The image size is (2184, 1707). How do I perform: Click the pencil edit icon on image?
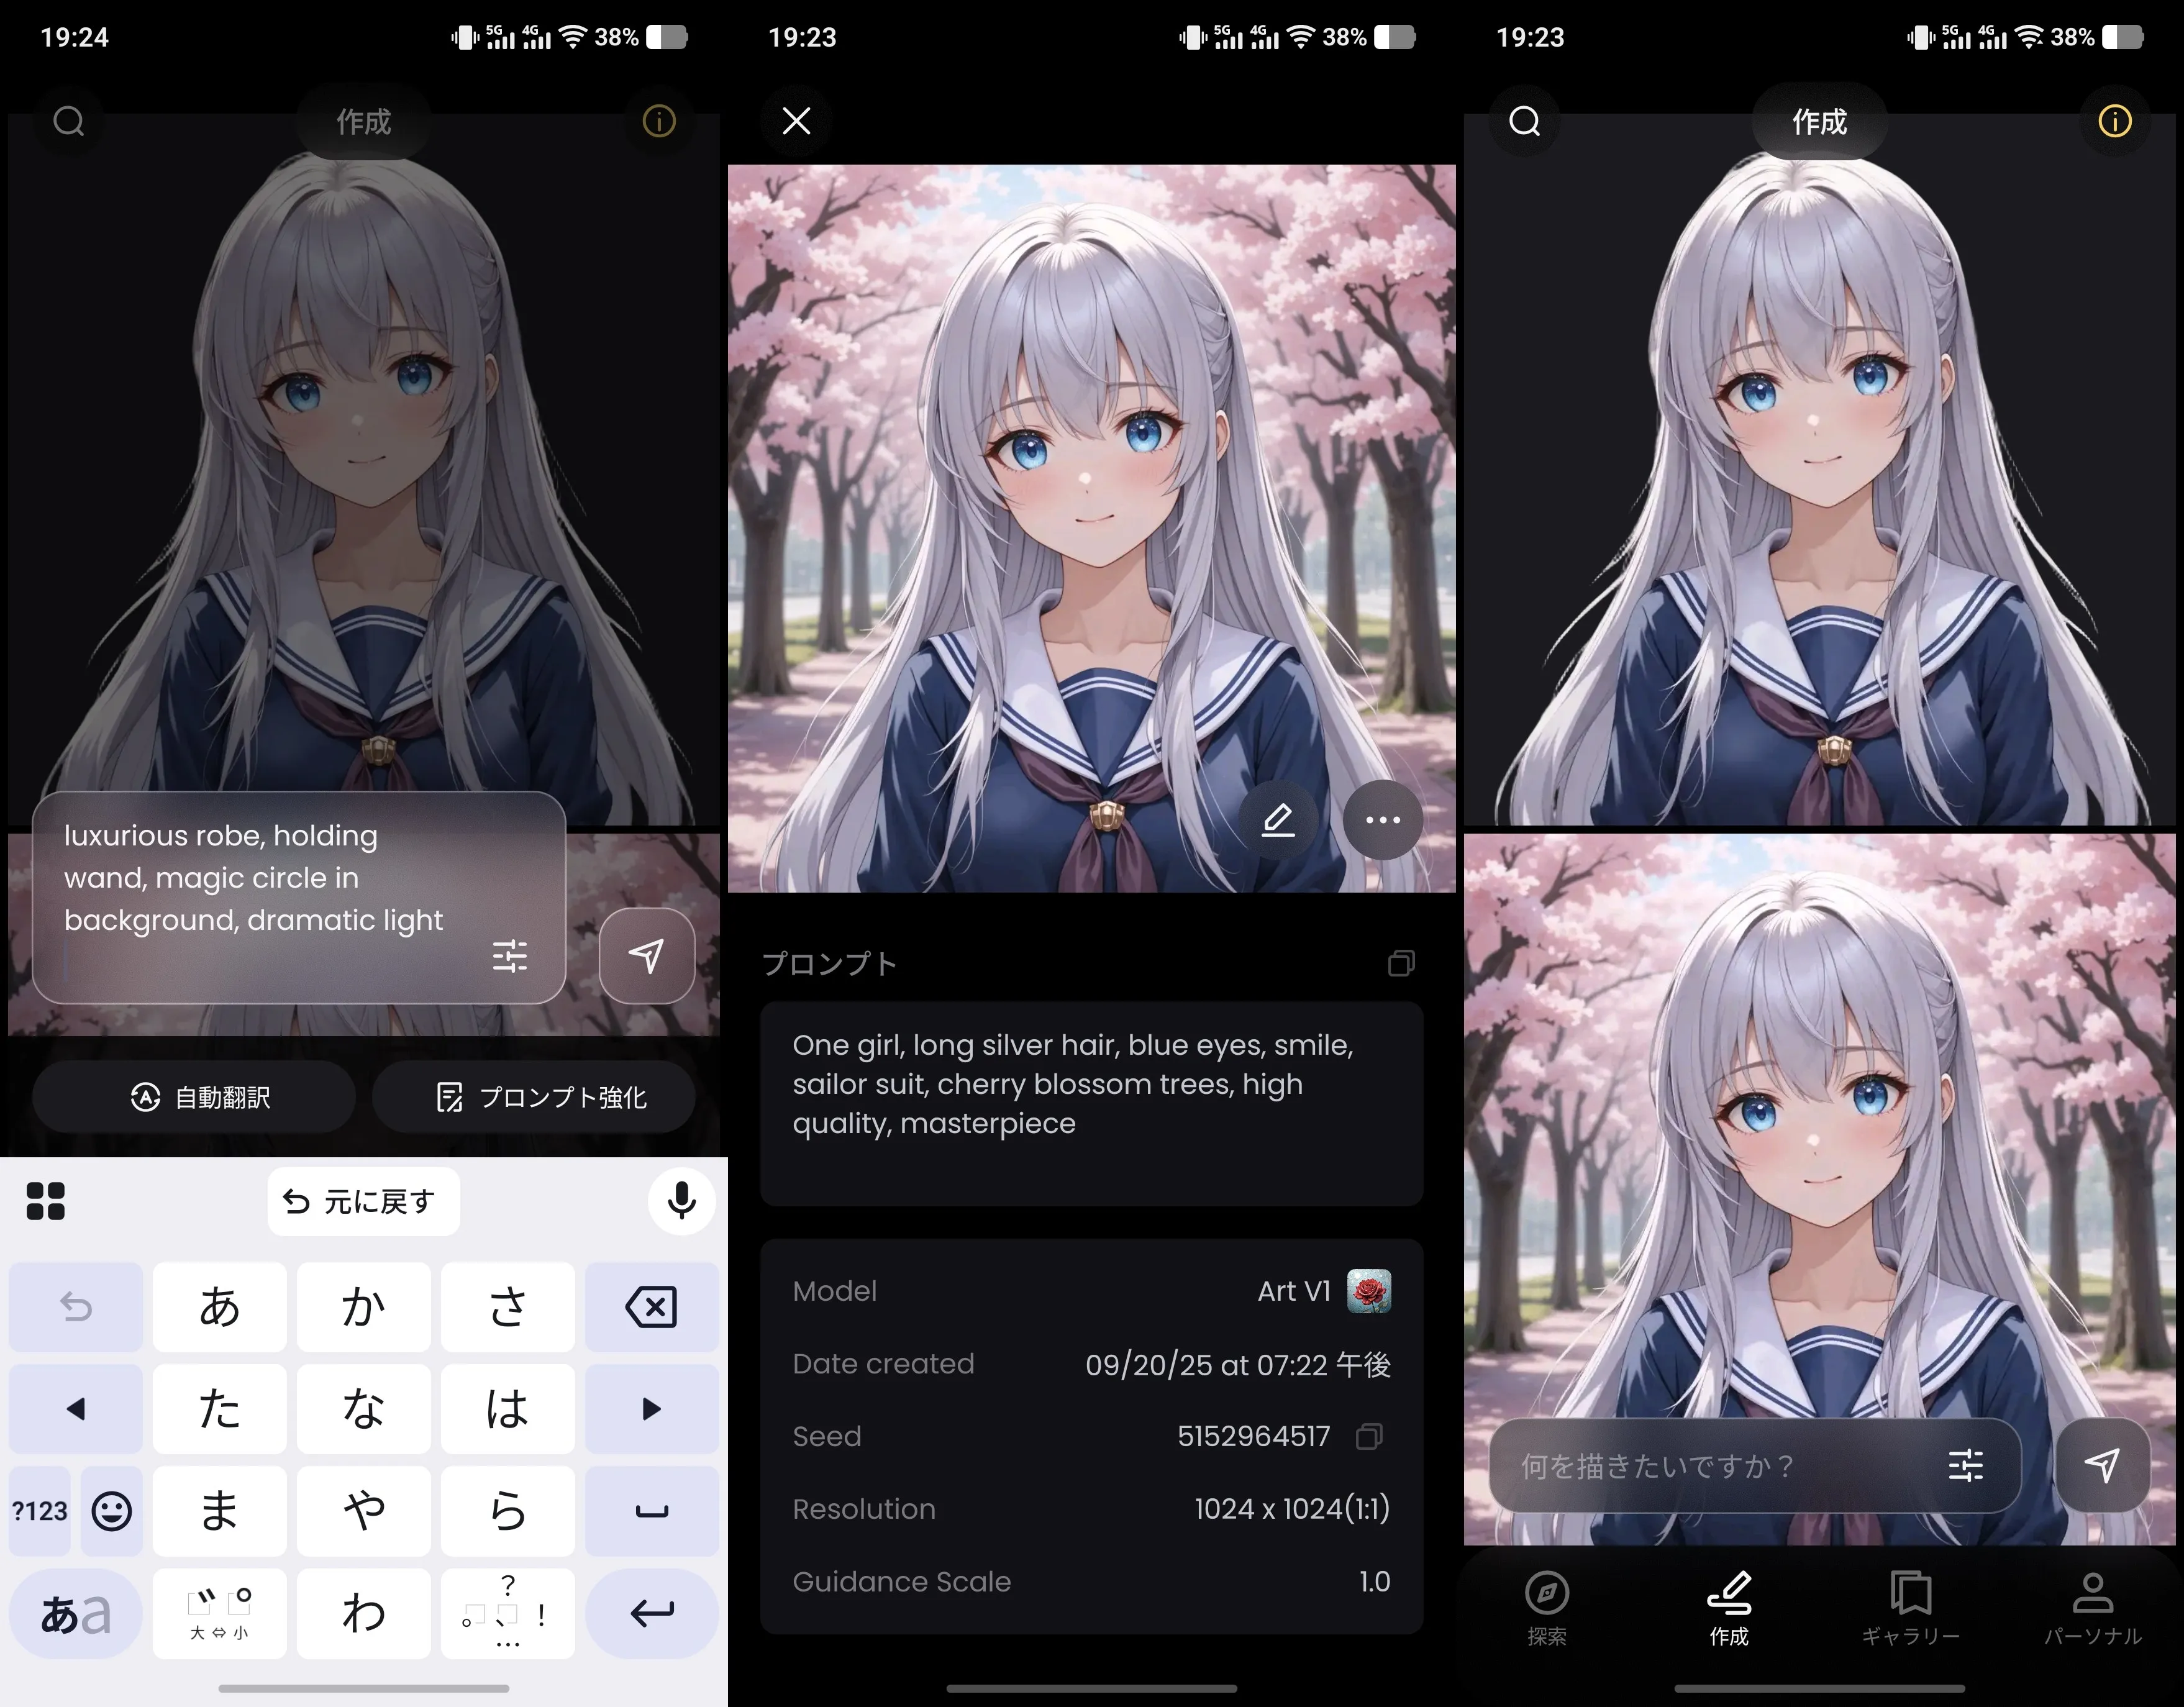1278,820
